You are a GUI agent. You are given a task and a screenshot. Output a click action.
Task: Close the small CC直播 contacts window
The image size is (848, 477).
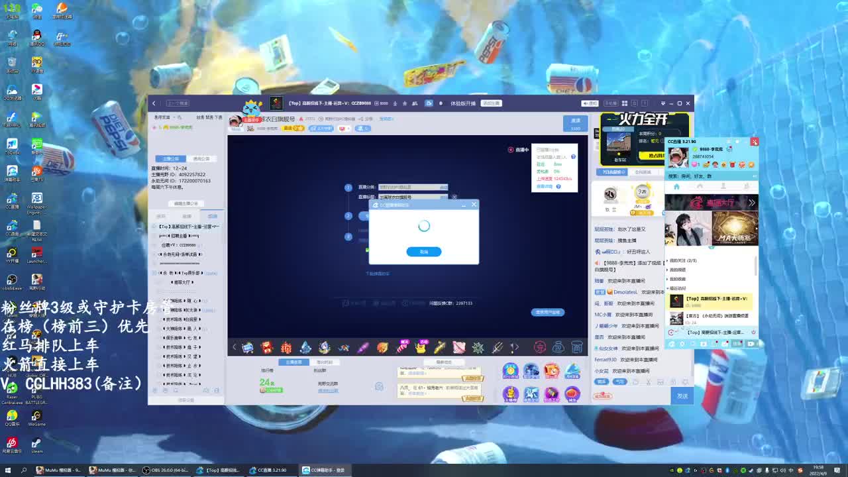click(x=754, y=142)
